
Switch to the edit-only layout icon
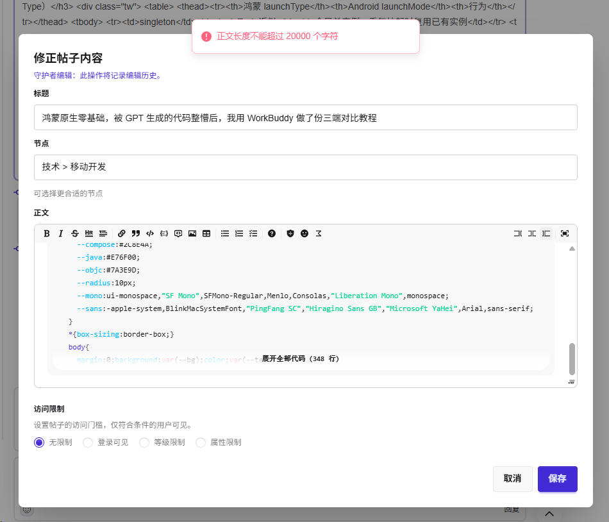click(x=518, y=233)
